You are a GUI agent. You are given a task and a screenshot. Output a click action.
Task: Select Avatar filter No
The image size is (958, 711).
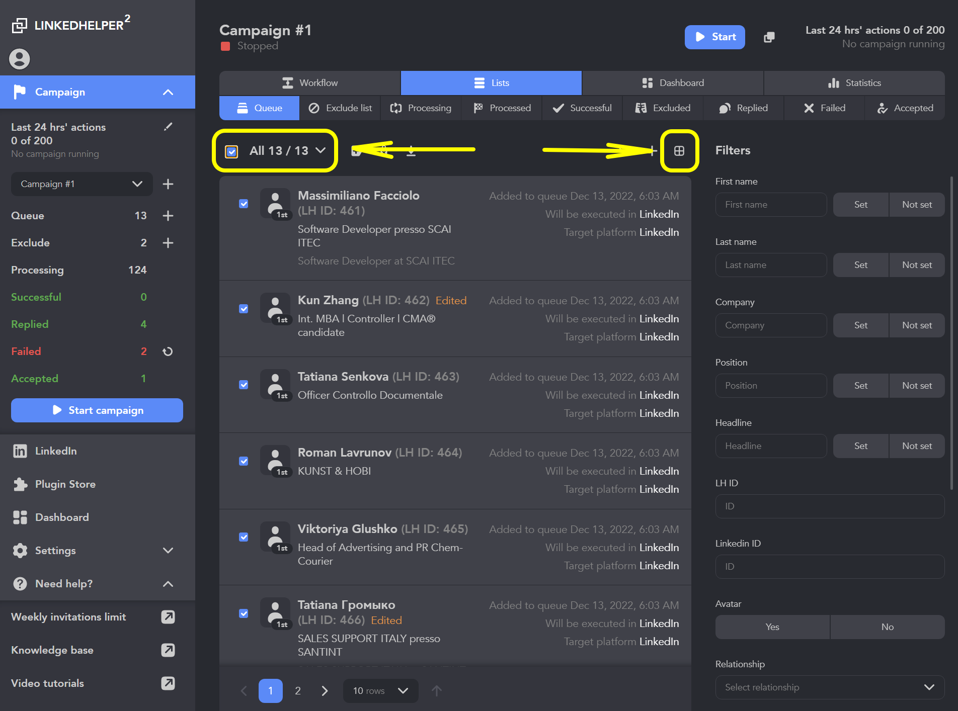[888, 627]
